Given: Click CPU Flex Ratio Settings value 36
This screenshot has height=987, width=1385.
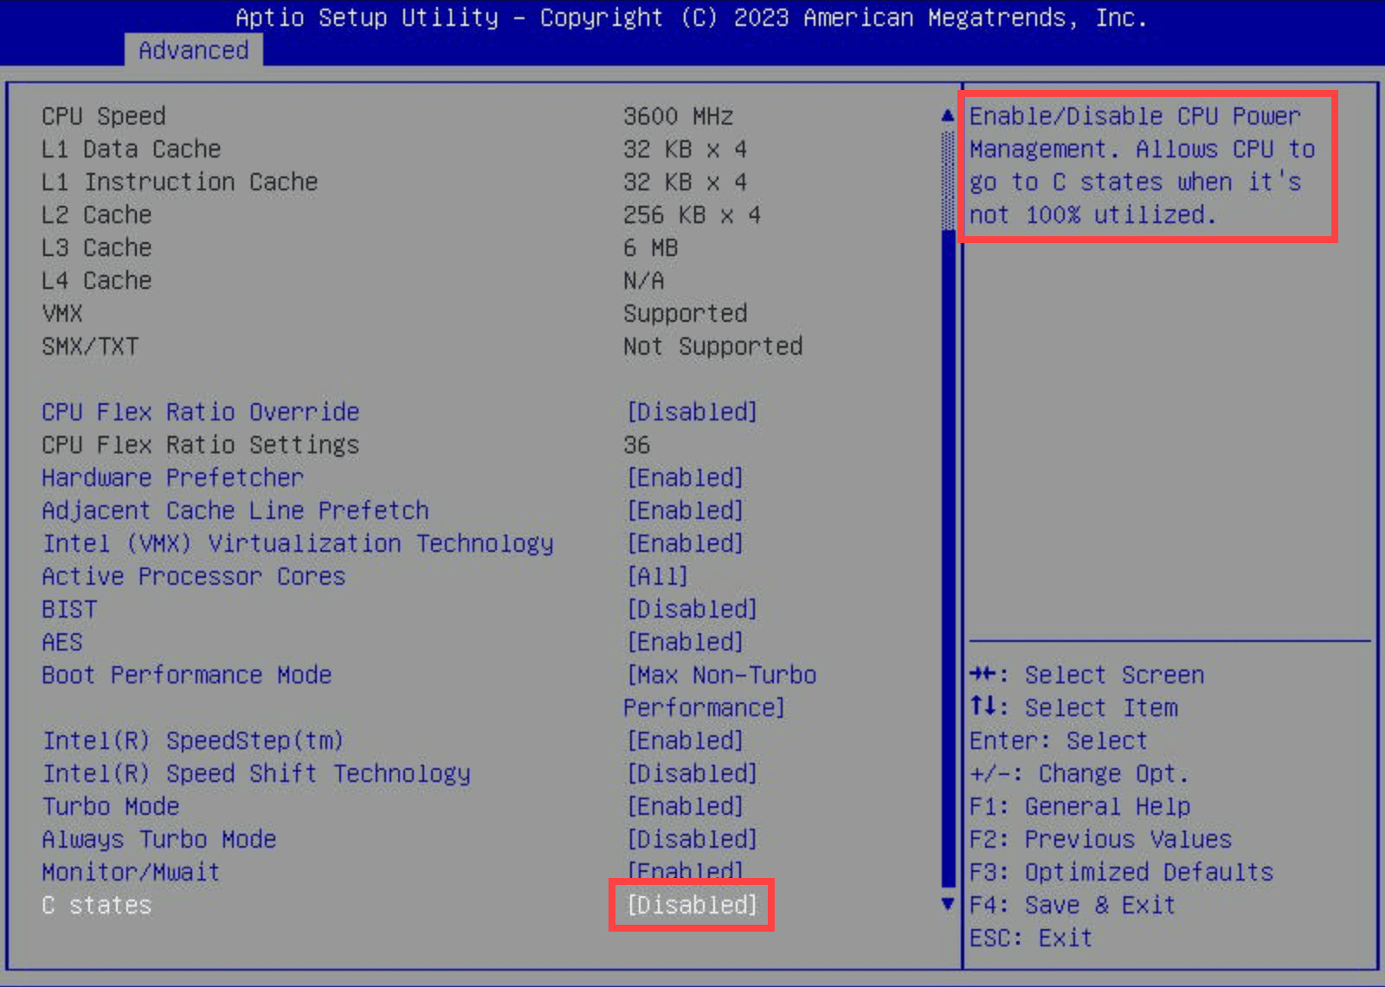Looking at the screenshot, I should (636, 445).
